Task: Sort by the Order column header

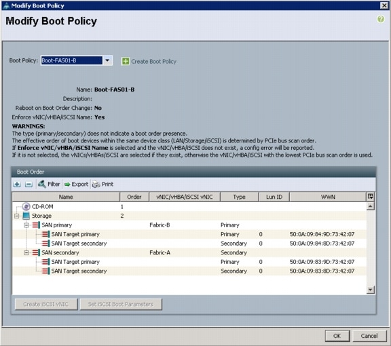Action: pos(134,197)
